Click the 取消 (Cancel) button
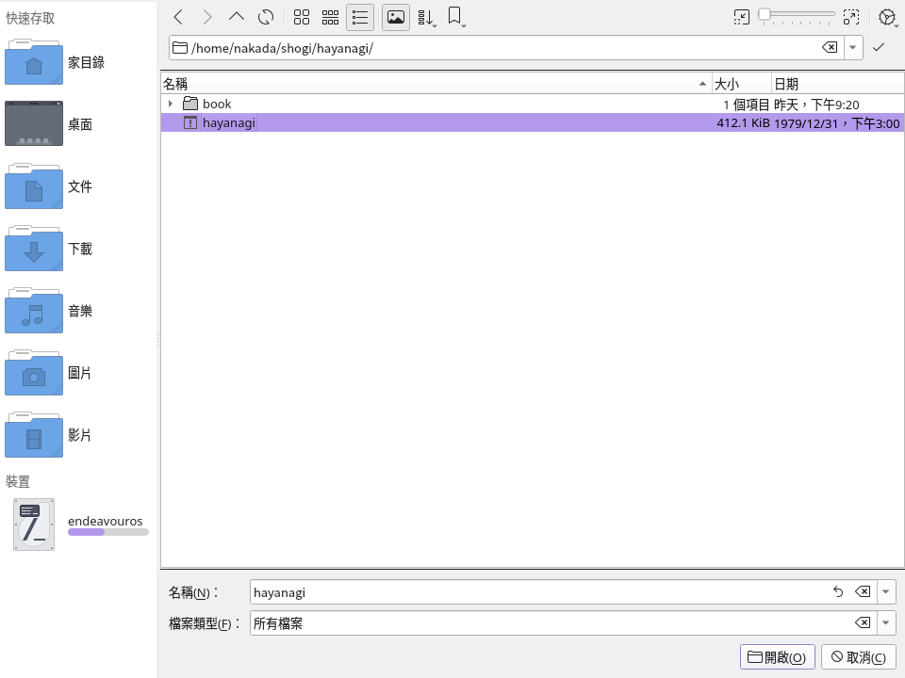Screen dimensions: 905x678 [858, 656]
